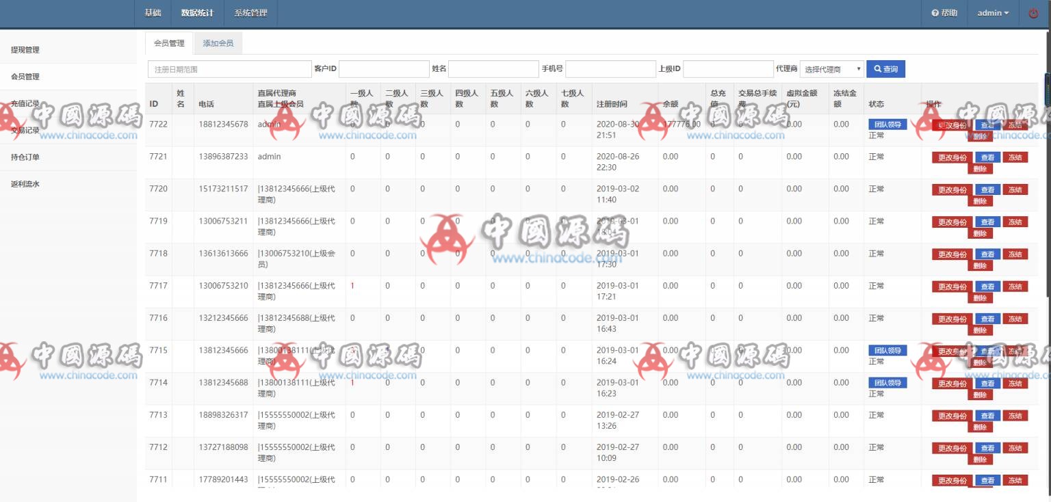Click 冻结 button for member 7719
This screenshot has height=502, width=1051.
[1015, 222]
